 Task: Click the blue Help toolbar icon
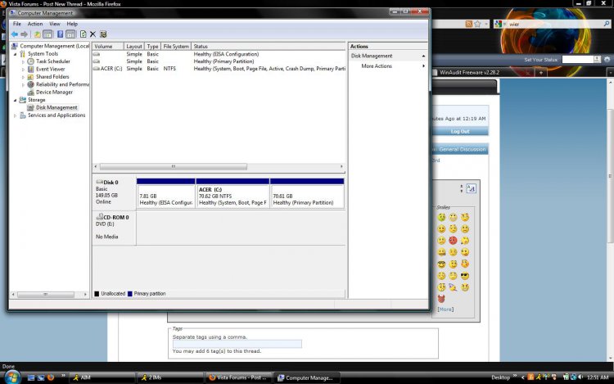pyautogui.click(x=60, y=34)
